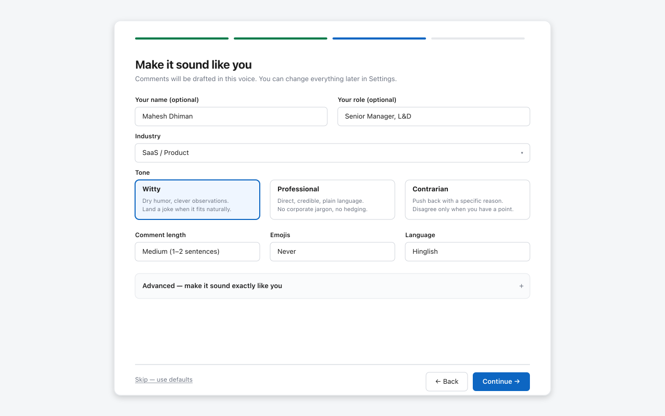This screenshot has width=665, height=416.
Task: Select the Professional tone card
Action: [x=332, y=200]
